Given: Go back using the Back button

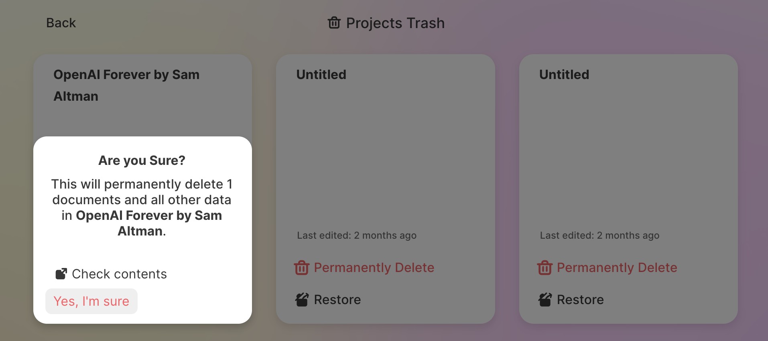Looking at the screenshot, I should 61,23.
